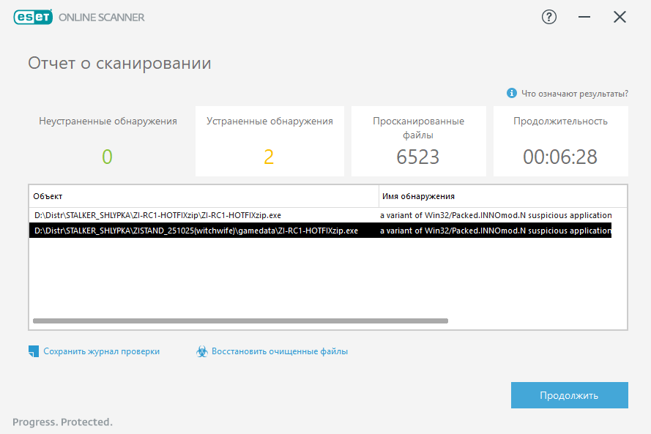Select 'Продолжительность' tile
The width and height of the screenshot is (651, 434).
560,141
